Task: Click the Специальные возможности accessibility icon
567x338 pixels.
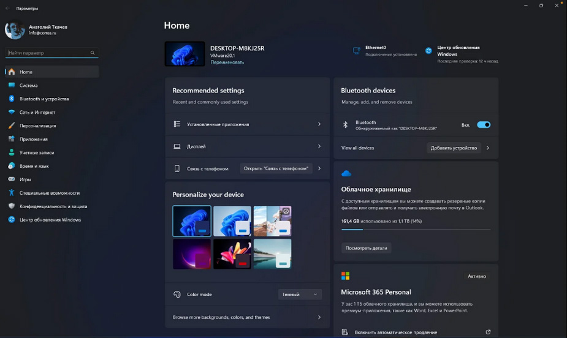Action: point(12,193)
